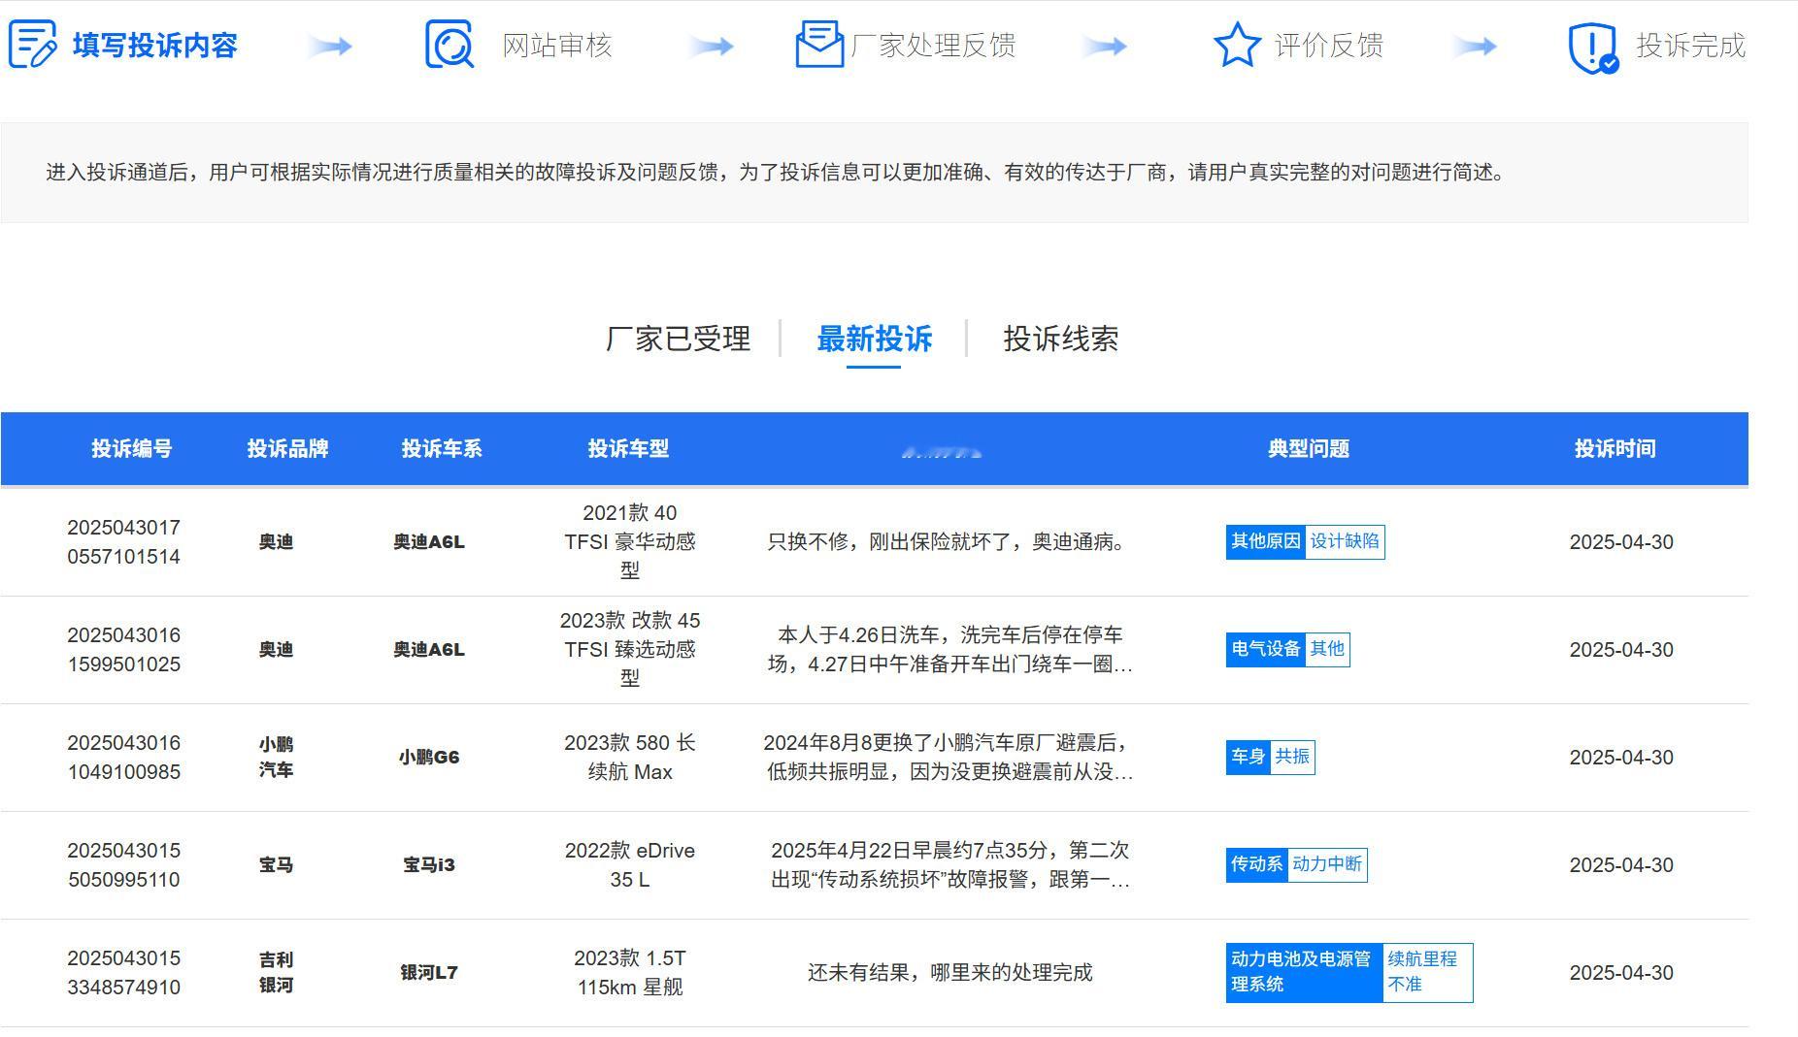The width and height of the screenshot is (1798, 1037).
Task: Click the 投诉时间 column header
Action: click(x=1615, y=448)
